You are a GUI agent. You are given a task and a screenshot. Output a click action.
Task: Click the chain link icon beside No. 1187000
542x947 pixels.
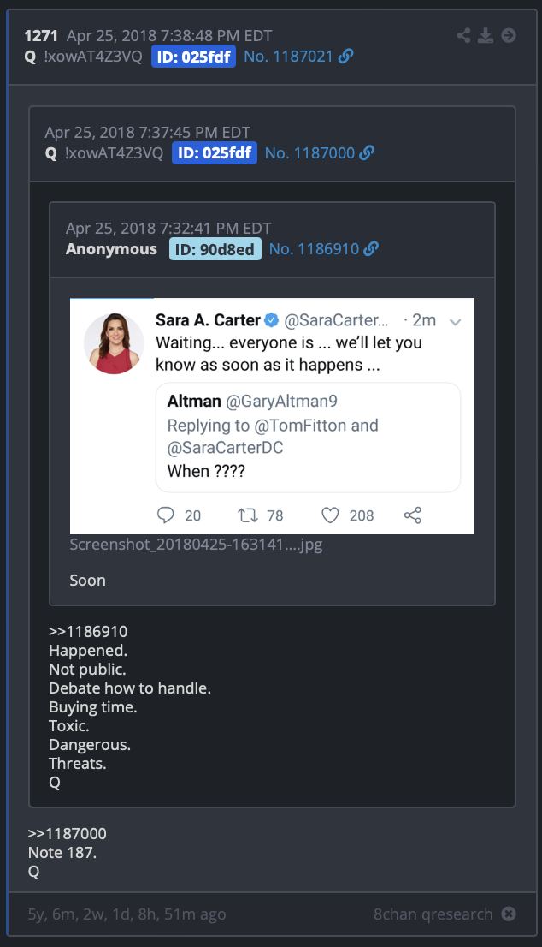(x=367, y=152)
